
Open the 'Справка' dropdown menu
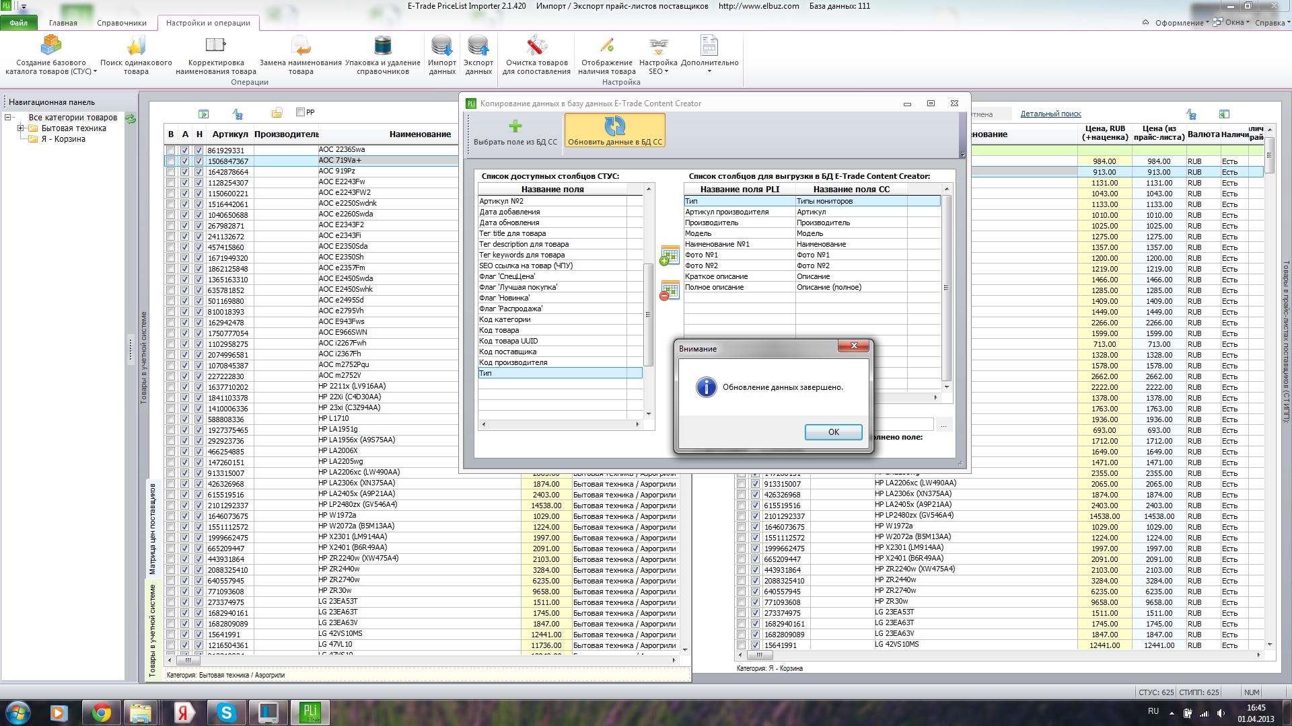1272,23
